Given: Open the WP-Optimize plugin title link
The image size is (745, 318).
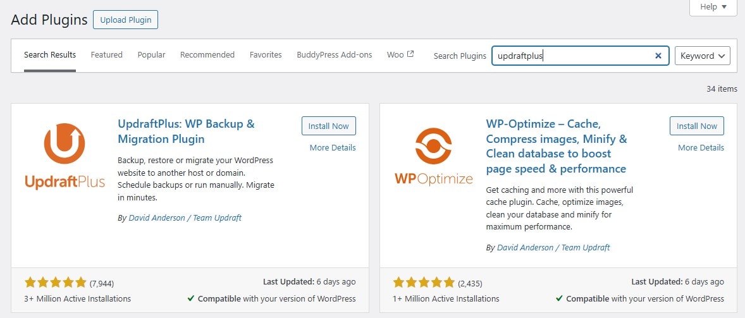Looking at the screenshot, I should pos(557,147).
